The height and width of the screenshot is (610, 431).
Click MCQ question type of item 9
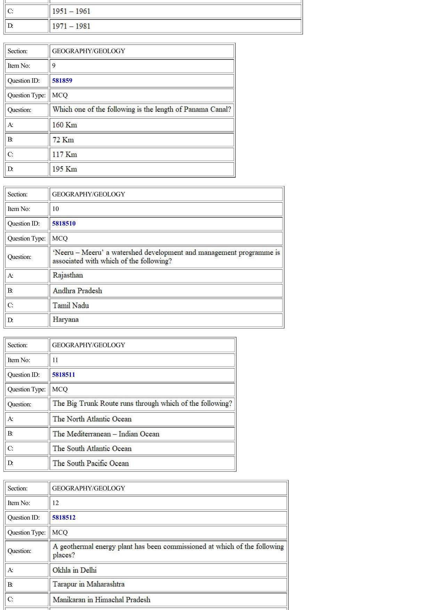tap(60, 95)
